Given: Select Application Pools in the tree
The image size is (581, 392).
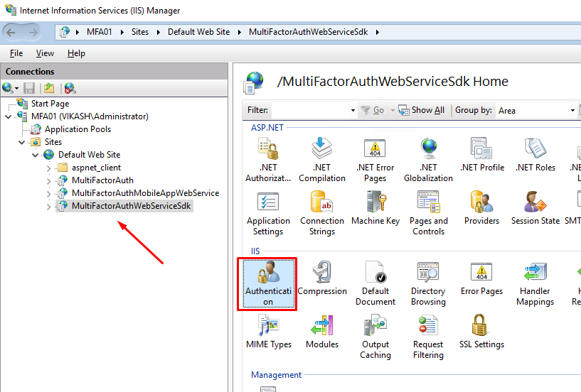Looking at the screenshot, I should click(x=78, y=129).
